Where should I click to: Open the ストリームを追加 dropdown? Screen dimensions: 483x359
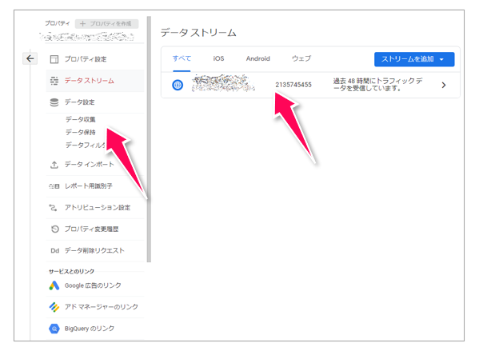point(413,59)
